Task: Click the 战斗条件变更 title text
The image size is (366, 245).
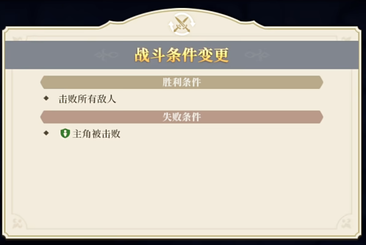Action: point(182,55)
